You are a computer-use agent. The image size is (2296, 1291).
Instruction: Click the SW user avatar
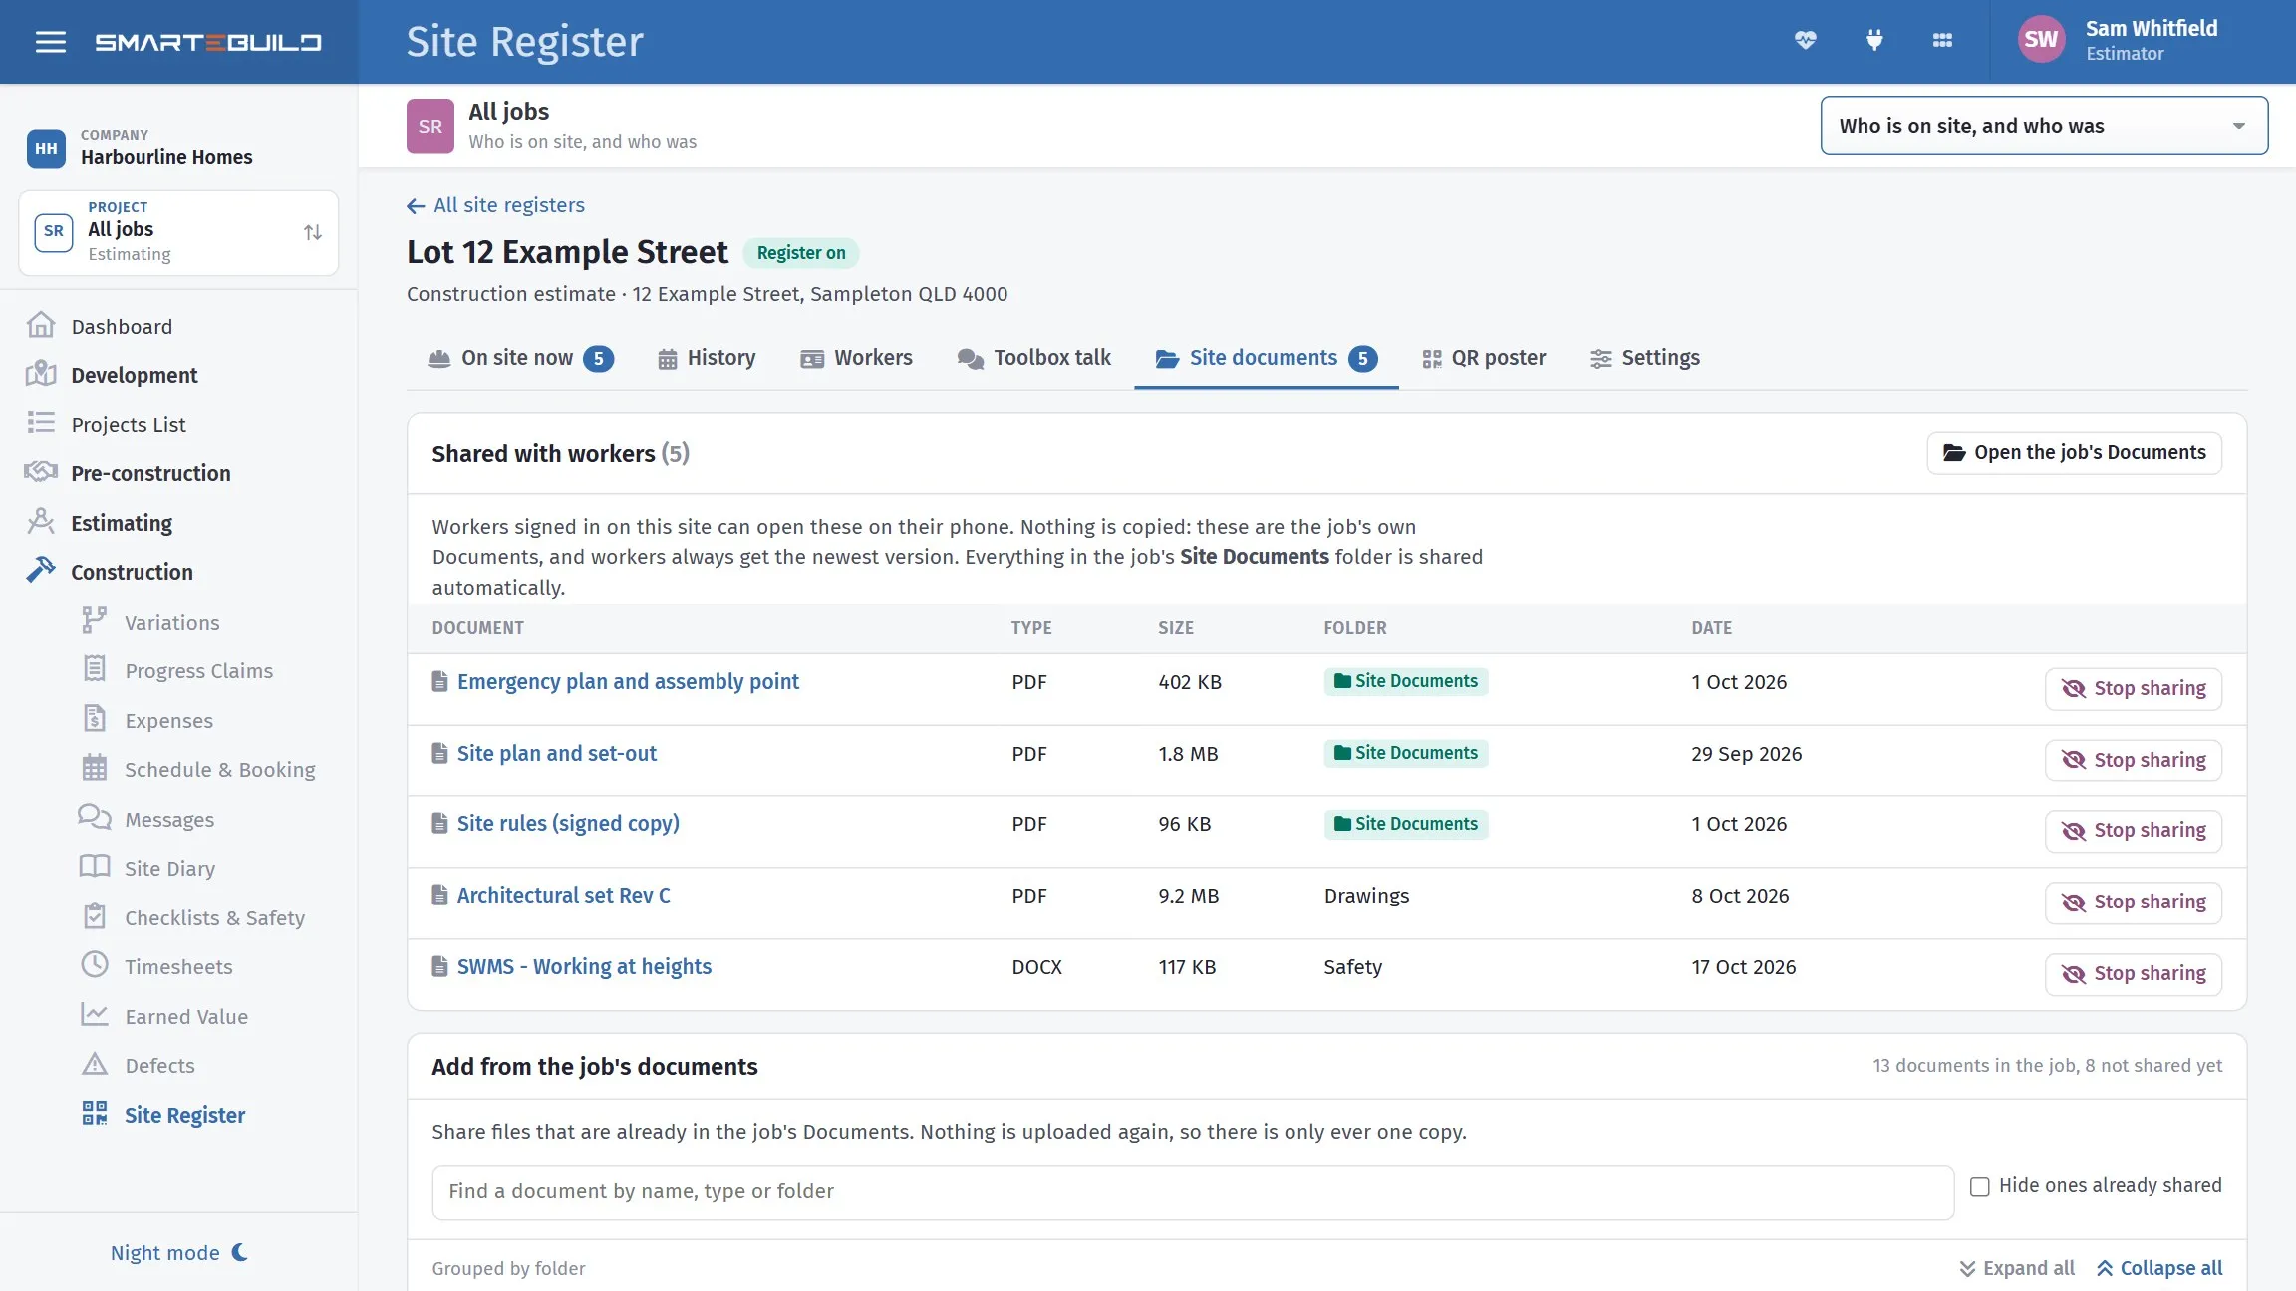coord(2040,40)
